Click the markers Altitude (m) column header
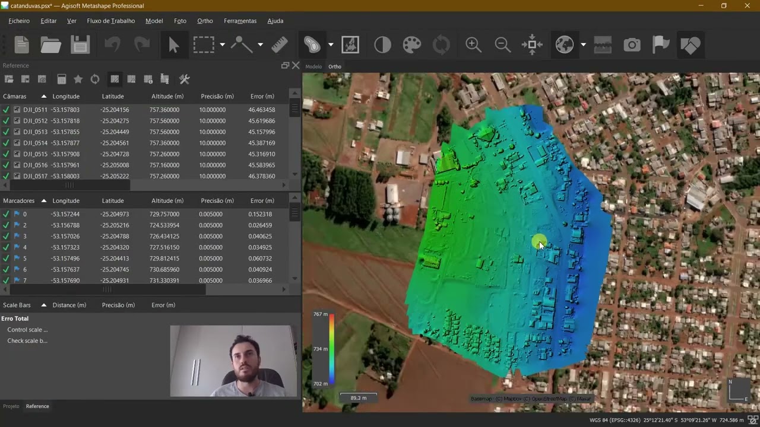 click(167, 200)
